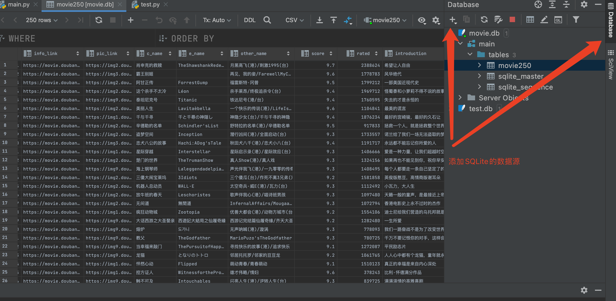
Task: Click the DDL button
Action: 249,20
